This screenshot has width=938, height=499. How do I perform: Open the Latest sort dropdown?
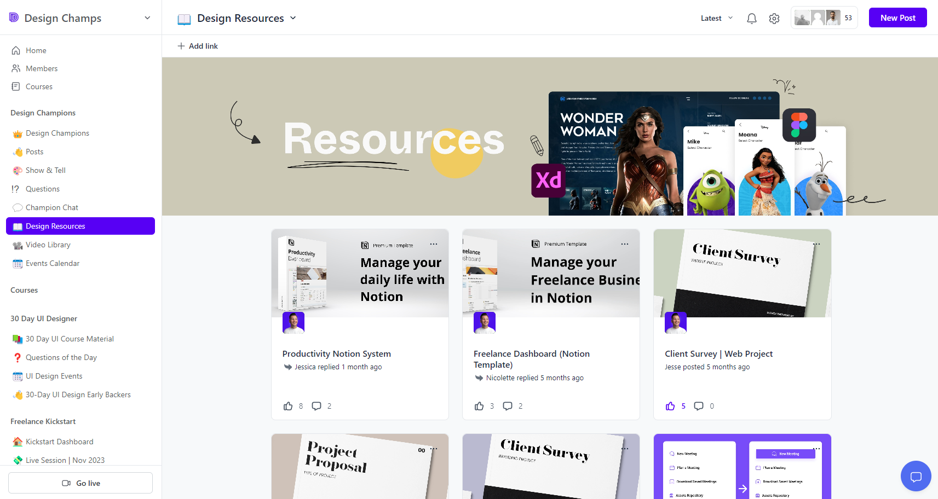click(716, 18)
